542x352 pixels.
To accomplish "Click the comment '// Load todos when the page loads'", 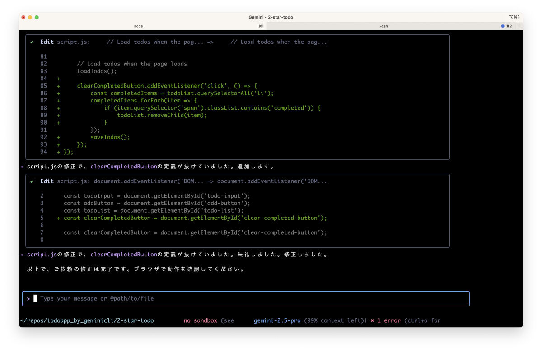I will click(x=132, y=64).
